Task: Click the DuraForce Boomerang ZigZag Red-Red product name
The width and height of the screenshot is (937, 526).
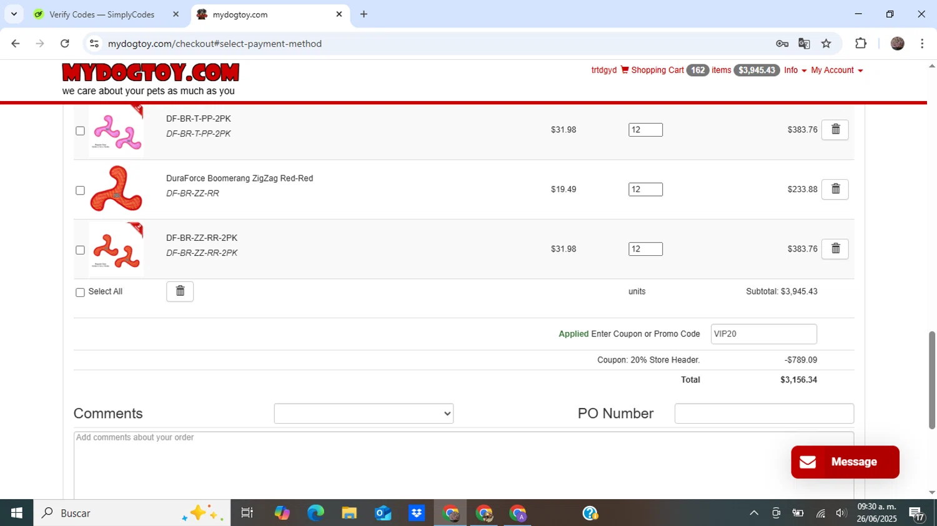Action: click(239, 178)
